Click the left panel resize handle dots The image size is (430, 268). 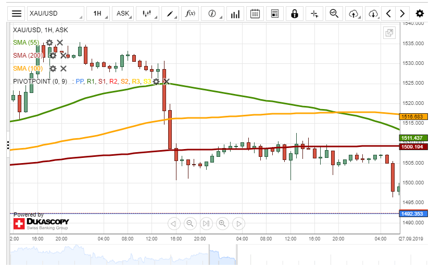click(x=8, y=145)
